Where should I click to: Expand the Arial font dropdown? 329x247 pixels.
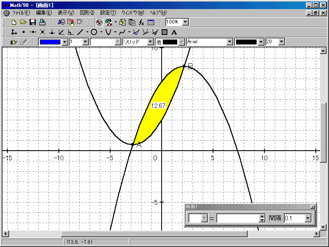229,42
